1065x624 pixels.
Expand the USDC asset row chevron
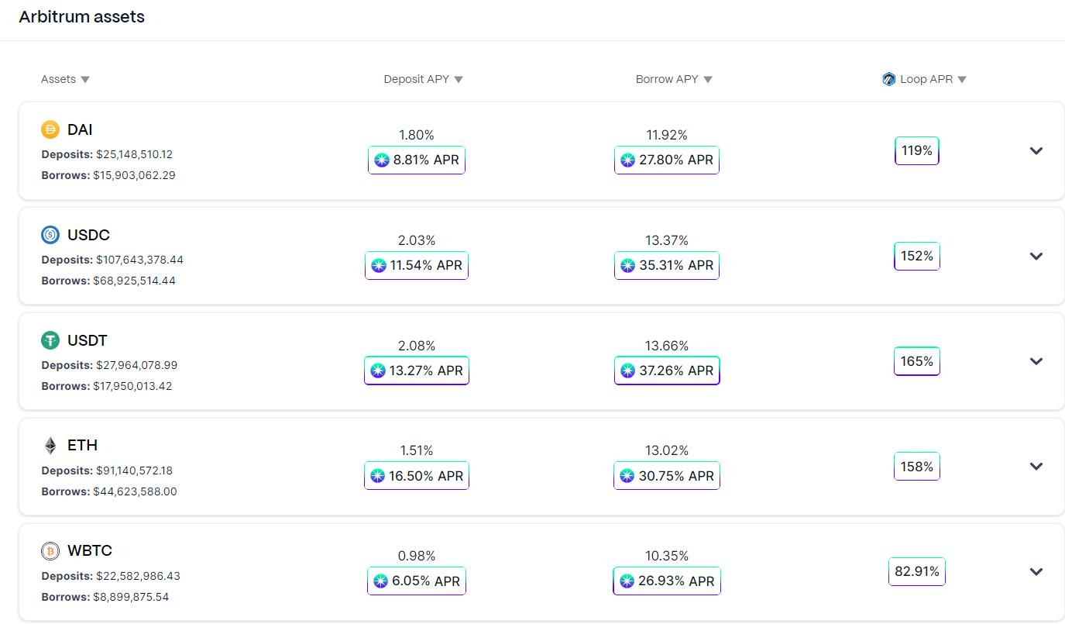(x=1036, y=257)
